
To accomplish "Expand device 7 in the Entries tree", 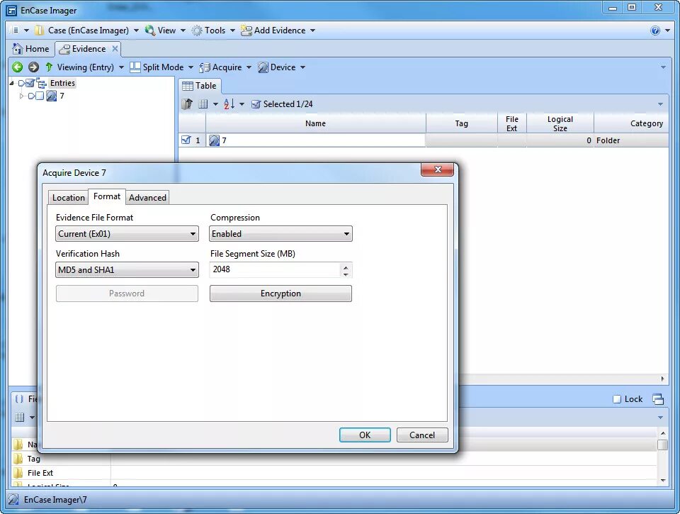I will (x=21, y=96).
